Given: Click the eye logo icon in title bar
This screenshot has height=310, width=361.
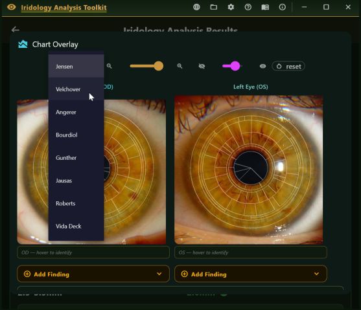Looking at the screenshot, I should (11, 7).
